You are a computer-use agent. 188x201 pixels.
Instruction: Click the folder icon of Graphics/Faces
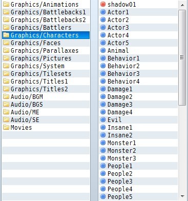(x=6, y=43)
